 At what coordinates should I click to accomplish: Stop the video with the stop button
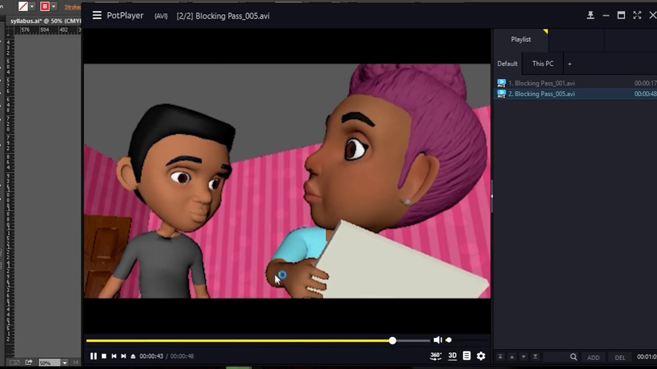tap(104, 356)
